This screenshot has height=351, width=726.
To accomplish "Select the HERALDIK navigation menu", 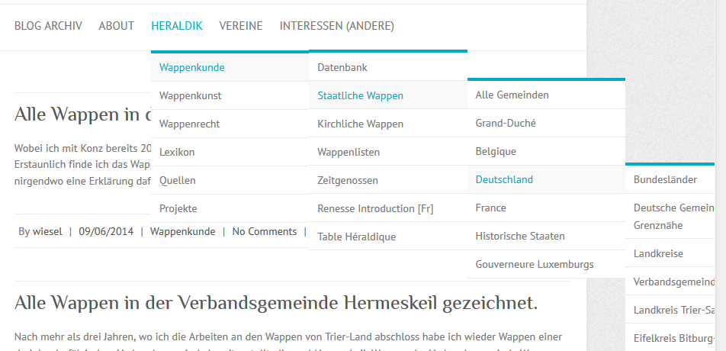I will 177,26.
